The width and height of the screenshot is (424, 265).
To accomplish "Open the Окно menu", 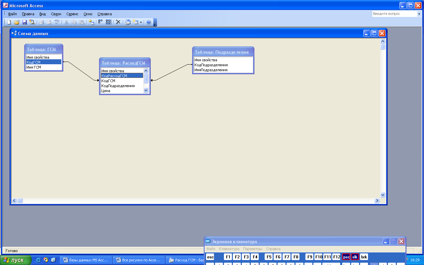I will (x=88, y=14).
